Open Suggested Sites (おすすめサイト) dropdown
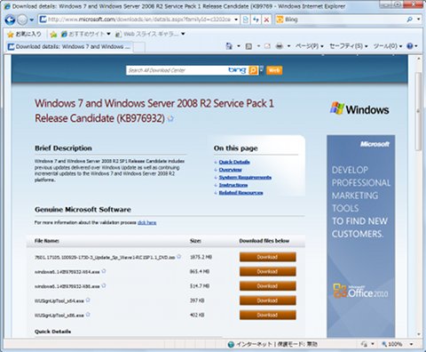This screenshot has width=426, height=352. click(x=86, y=34)
